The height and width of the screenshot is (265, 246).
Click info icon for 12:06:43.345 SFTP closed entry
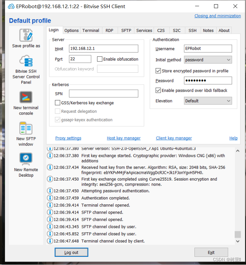(50, 226)
